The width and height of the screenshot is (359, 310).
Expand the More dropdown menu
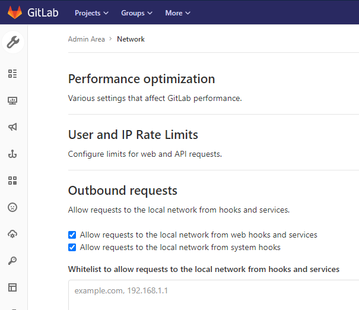[177, 12]
